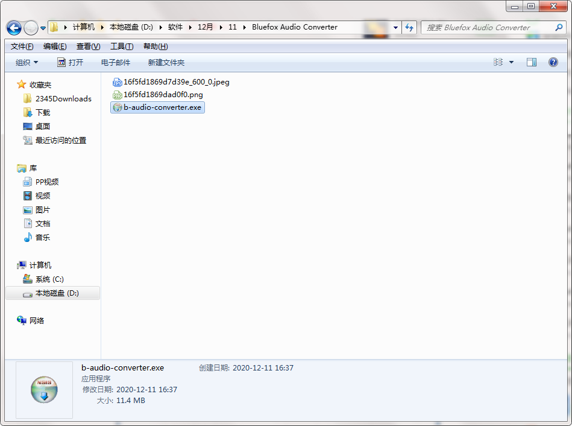Viewport: 572px width, 426px height.
Task: Refresh the folder with the refresh button
Action: click(409, 27)
